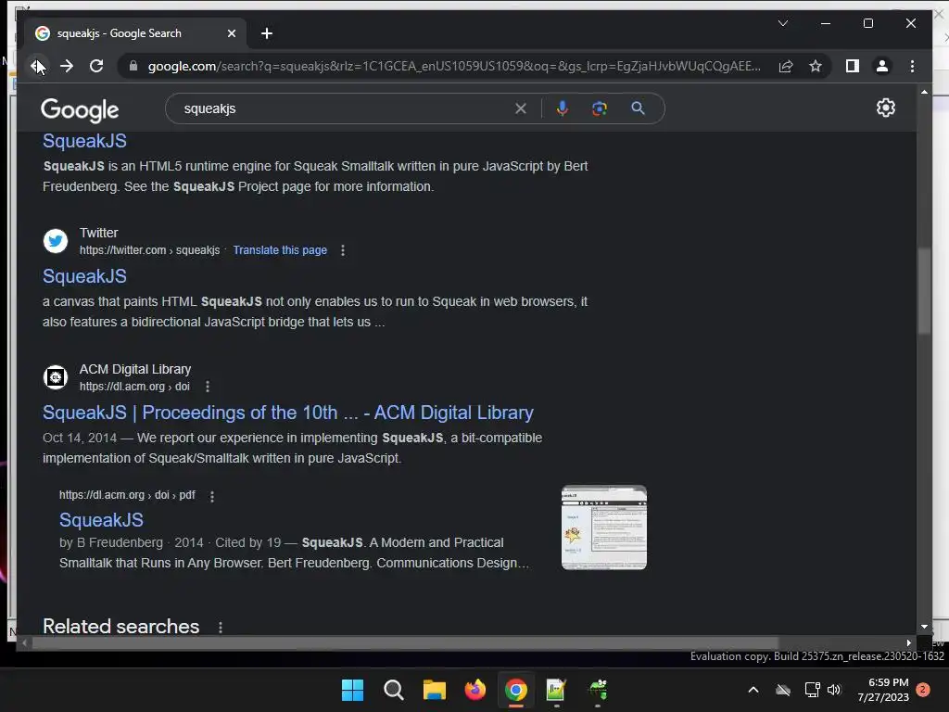Viewport: 949px width, 712px height.
Task: Open SqueakJS Proceedings ACM Digital Library link
Action: pyautogui.click(x=288, y=413)
